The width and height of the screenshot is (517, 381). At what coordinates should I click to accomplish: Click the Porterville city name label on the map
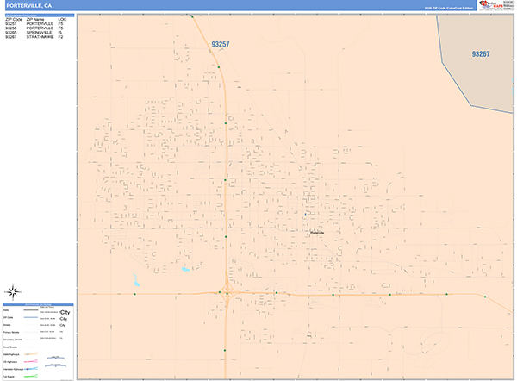point(317,233)
